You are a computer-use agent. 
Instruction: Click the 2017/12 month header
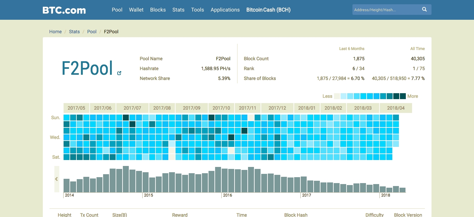277,108
